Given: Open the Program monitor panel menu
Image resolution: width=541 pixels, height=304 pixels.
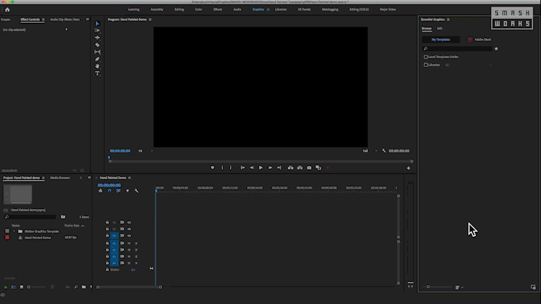Looking at the screenshot, I should [x=150, y=20].
